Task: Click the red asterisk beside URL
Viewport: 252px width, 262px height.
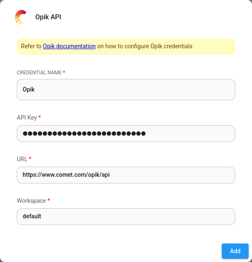Action: 30,159
